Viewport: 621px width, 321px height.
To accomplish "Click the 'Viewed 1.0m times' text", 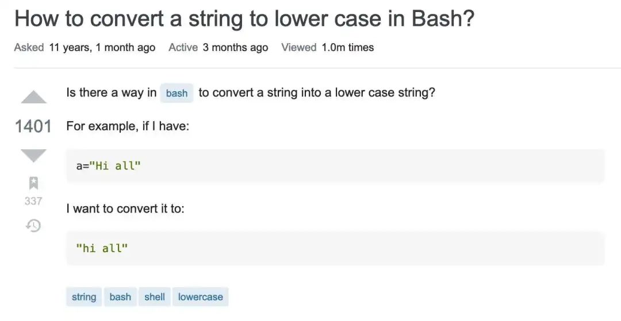I will [x=327, y=48].
